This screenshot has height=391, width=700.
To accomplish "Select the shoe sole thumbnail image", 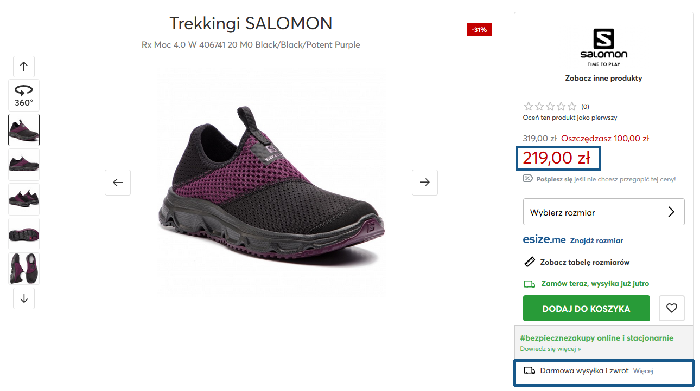I will (24, 234).
